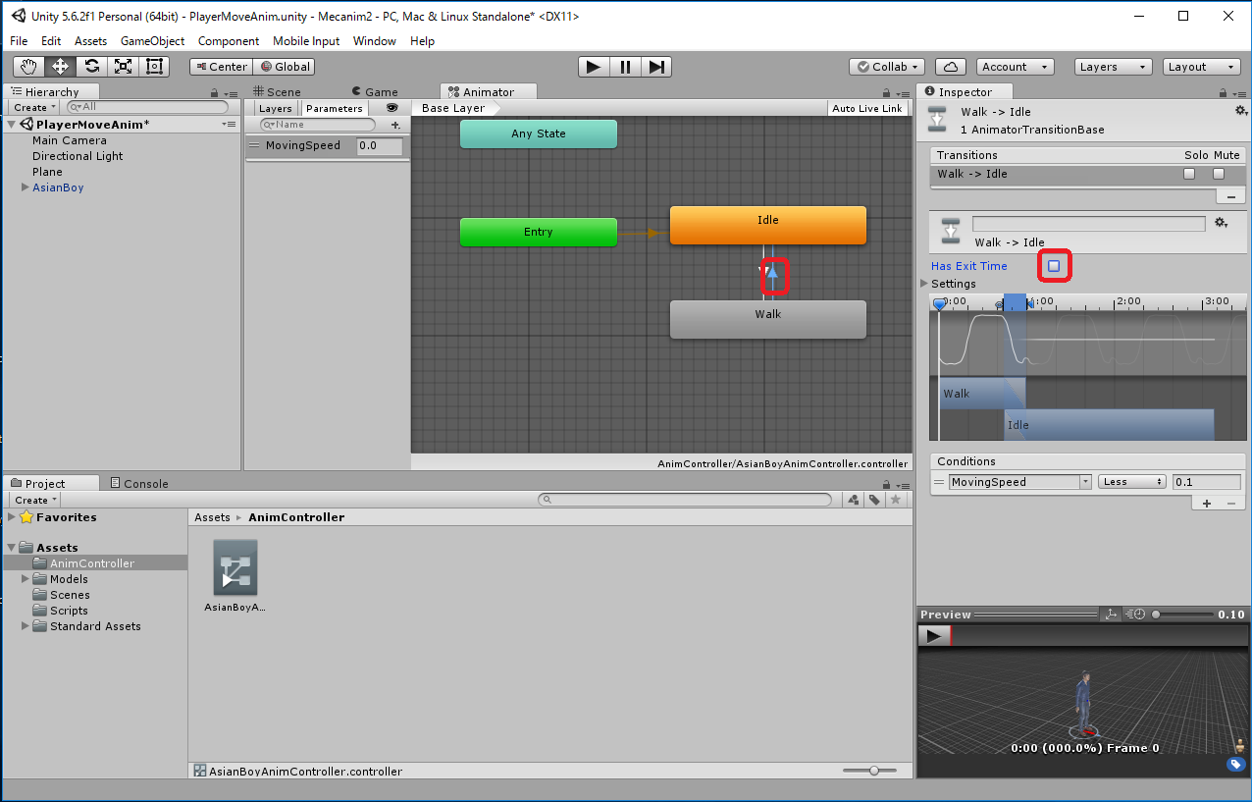
Task: Open the Less condition mode dropdown
Action: [1131, 482]
